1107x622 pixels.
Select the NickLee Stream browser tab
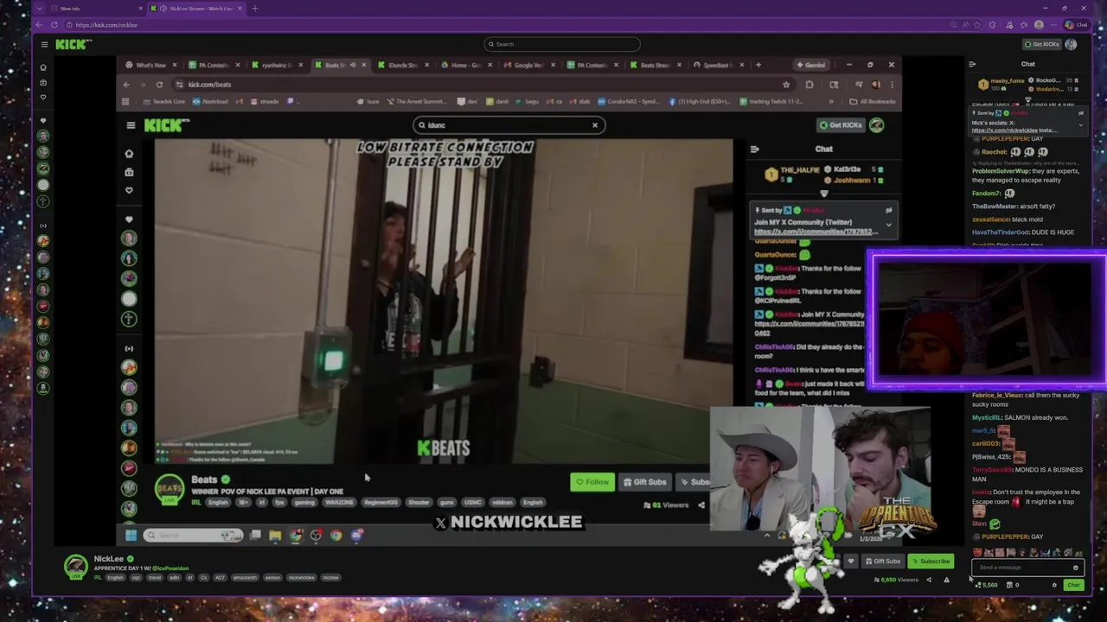point(195,9)
